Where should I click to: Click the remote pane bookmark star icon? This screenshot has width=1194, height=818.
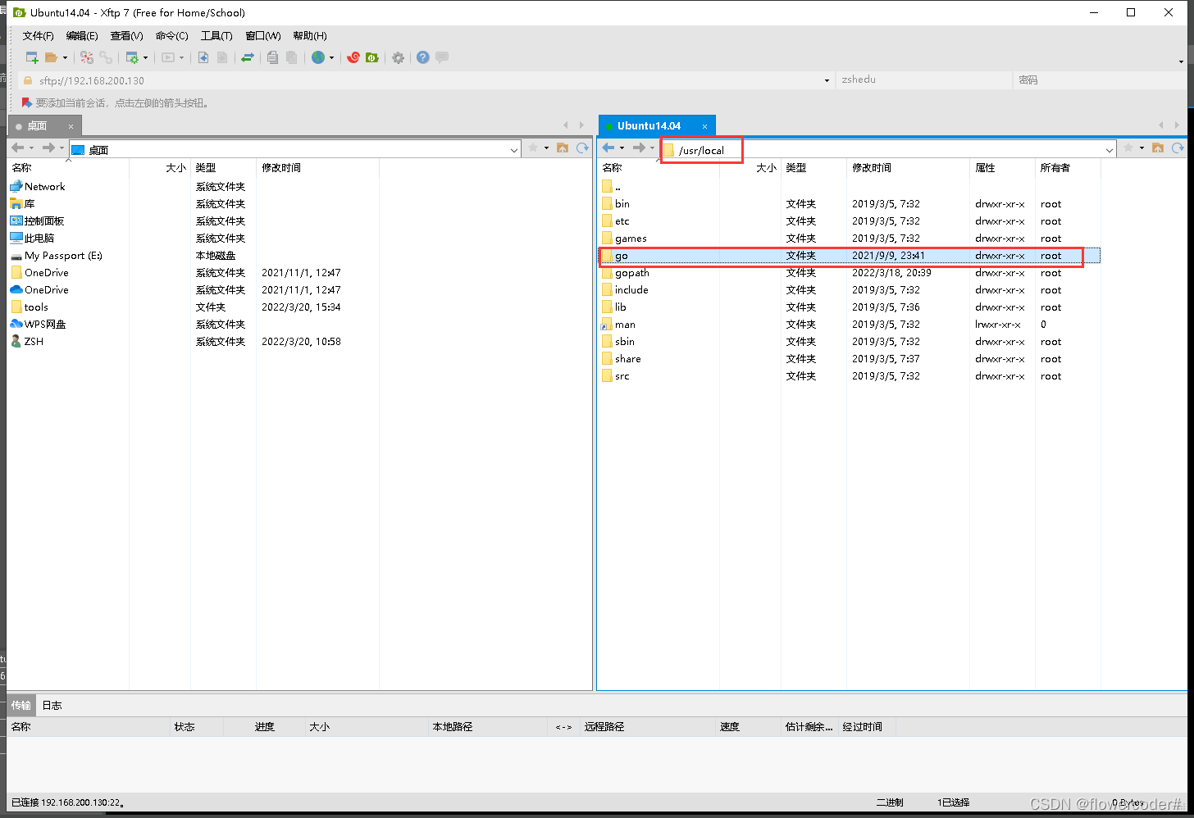click(x=1128, y=148)
